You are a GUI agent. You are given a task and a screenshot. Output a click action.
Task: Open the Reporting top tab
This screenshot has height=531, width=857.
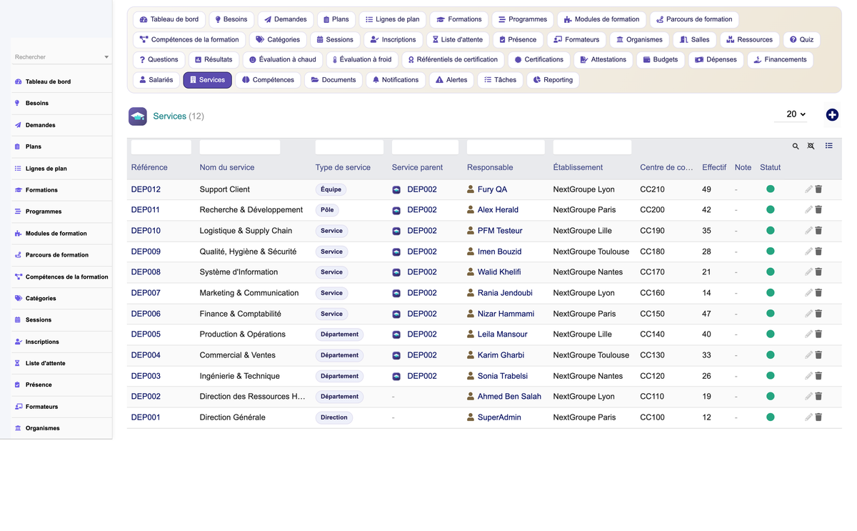(553, 80)
